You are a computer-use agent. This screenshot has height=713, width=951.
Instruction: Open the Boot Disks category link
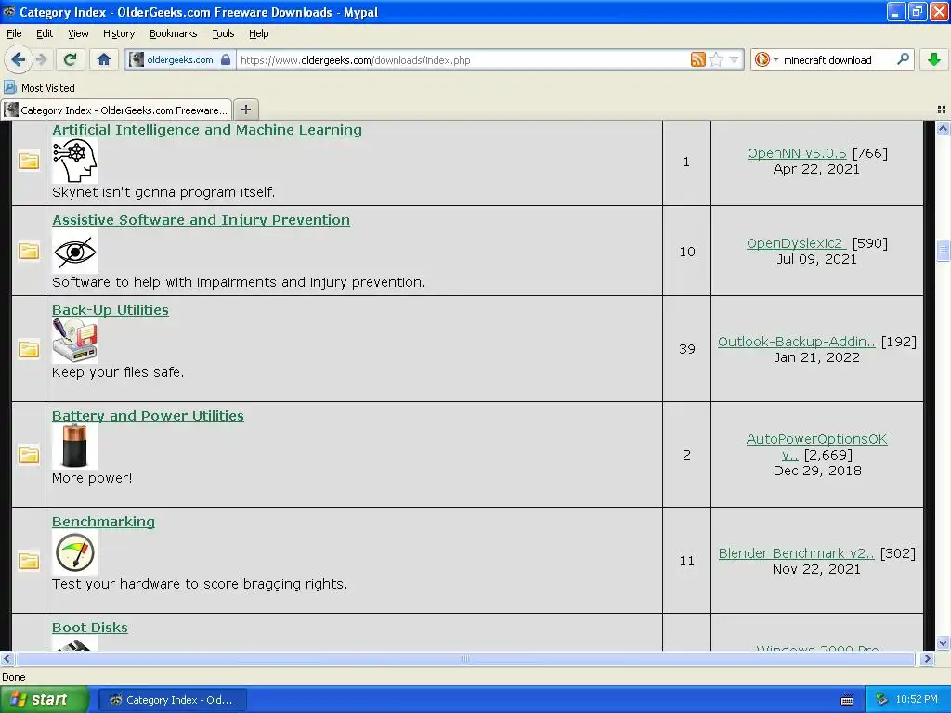point(90,628)
